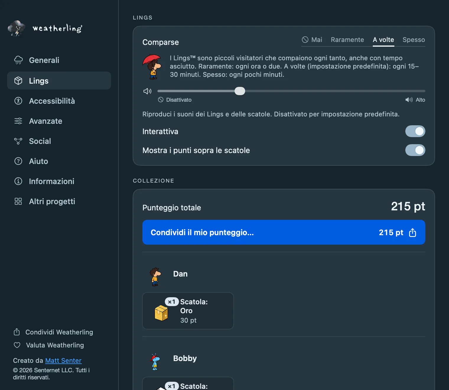Click the social nodes icon
Viewport: 449px width, 390px height.
[x=18, y=141]
